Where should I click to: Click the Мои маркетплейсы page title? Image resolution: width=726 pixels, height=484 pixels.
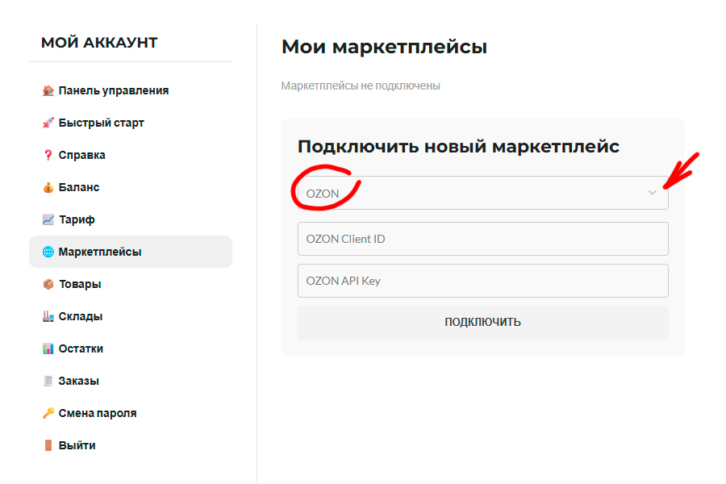coord(384,47)
